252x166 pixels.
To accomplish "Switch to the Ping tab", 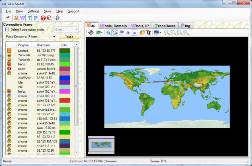I will point(186,26).
